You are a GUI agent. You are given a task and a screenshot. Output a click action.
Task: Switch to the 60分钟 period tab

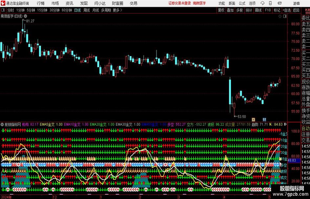(x=67, y=10)
